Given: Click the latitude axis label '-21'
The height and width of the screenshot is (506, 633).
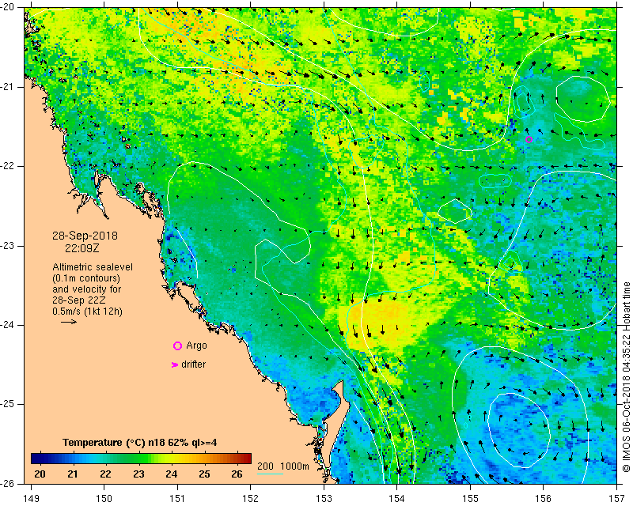Looking at the screenshot, I should click(8, 86).
